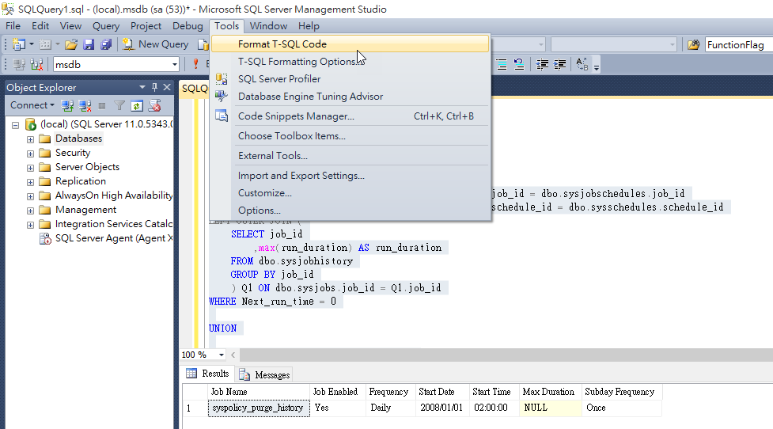This screenshot has width=773, height=429.
Task: Click the Comment out selected lines icon
Action: coord(502,65)
